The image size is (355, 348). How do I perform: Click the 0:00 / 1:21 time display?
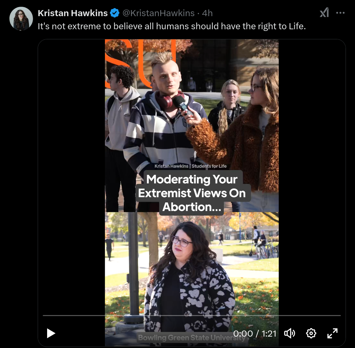255,334
